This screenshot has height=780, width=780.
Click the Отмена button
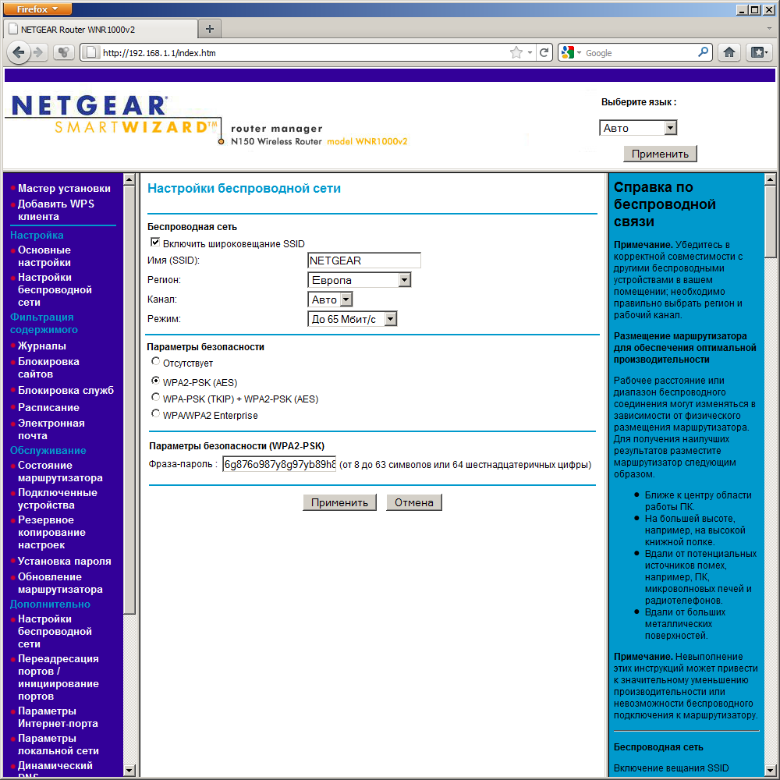point(414,502)
